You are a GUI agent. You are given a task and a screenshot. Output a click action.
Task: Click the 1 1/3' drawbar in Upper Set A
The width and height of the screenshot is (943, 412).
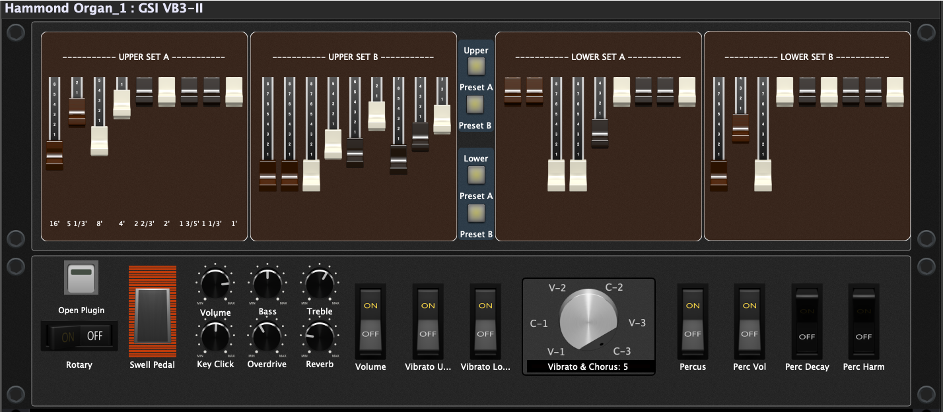click(x=211, y=92)
